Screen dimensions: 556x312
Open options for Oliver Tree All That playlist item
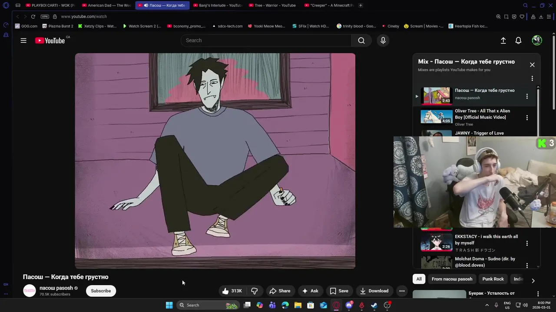pos(527,117)
